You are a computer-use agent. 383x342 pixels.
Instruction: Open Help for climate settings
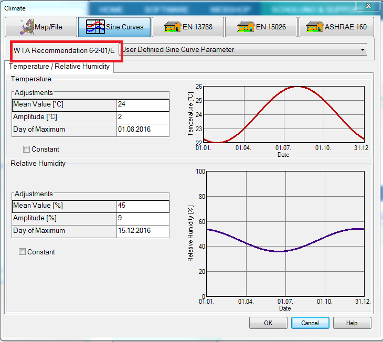tap(352, 323)
